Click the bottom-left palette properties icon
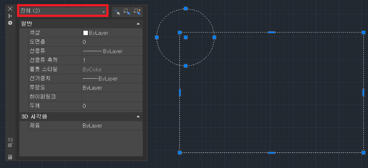Viewport: 368px width, 168px height. point(10,157)
